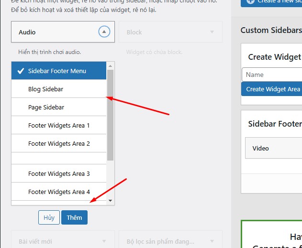Expand the Bộ lọc sản phẩm widget
This screenshot has width=302, height=248.
(x=212, y=241)
